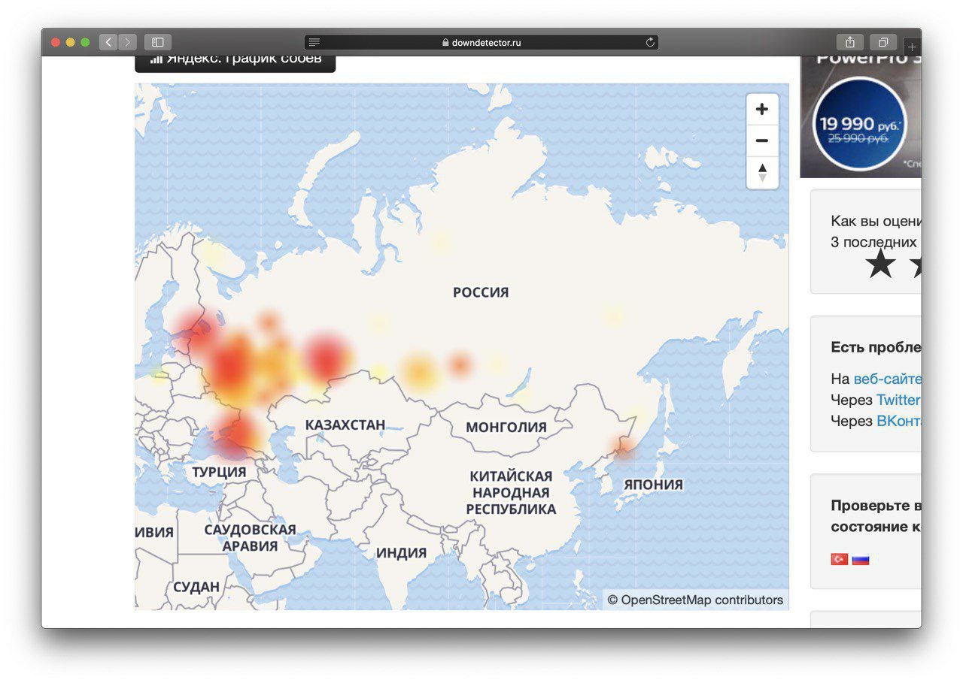The image size is (963, 683).
Task: Click the first rating star
Action: click(x=880, y=264)
